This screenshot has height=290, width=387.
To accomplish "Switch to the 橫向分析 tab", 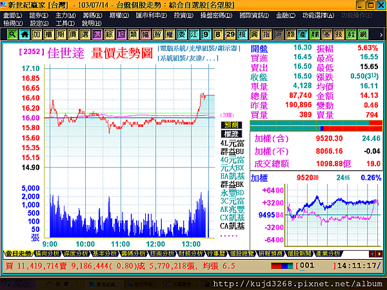I will coord(47,253).
